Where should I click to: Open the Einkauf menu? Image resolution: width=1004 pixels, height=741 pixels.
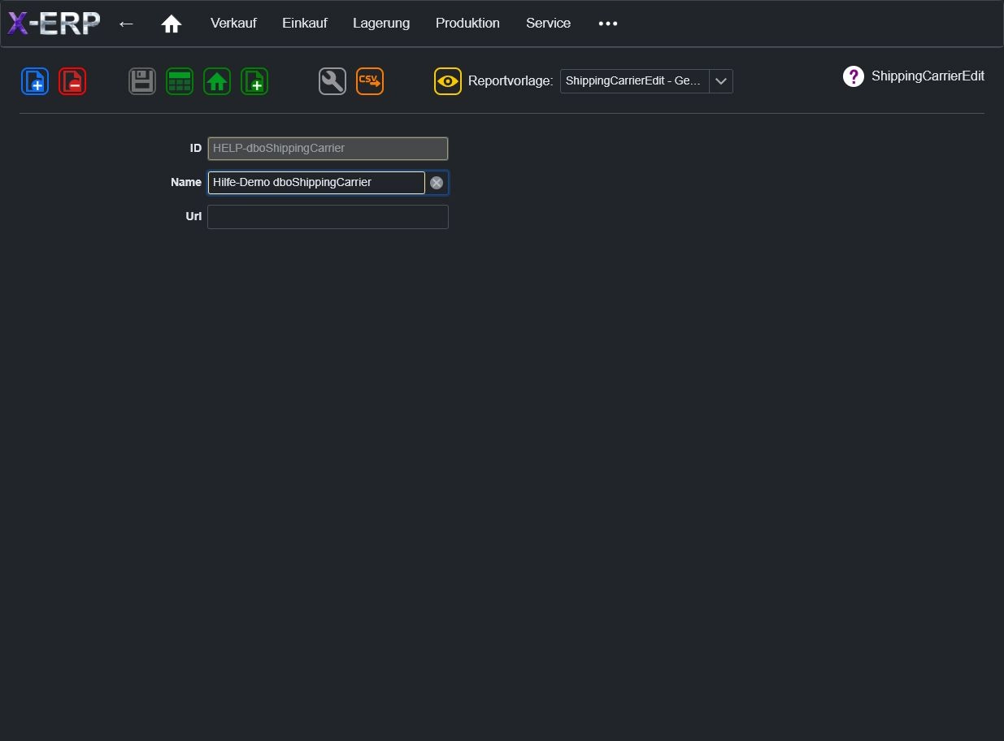point(305,24)
